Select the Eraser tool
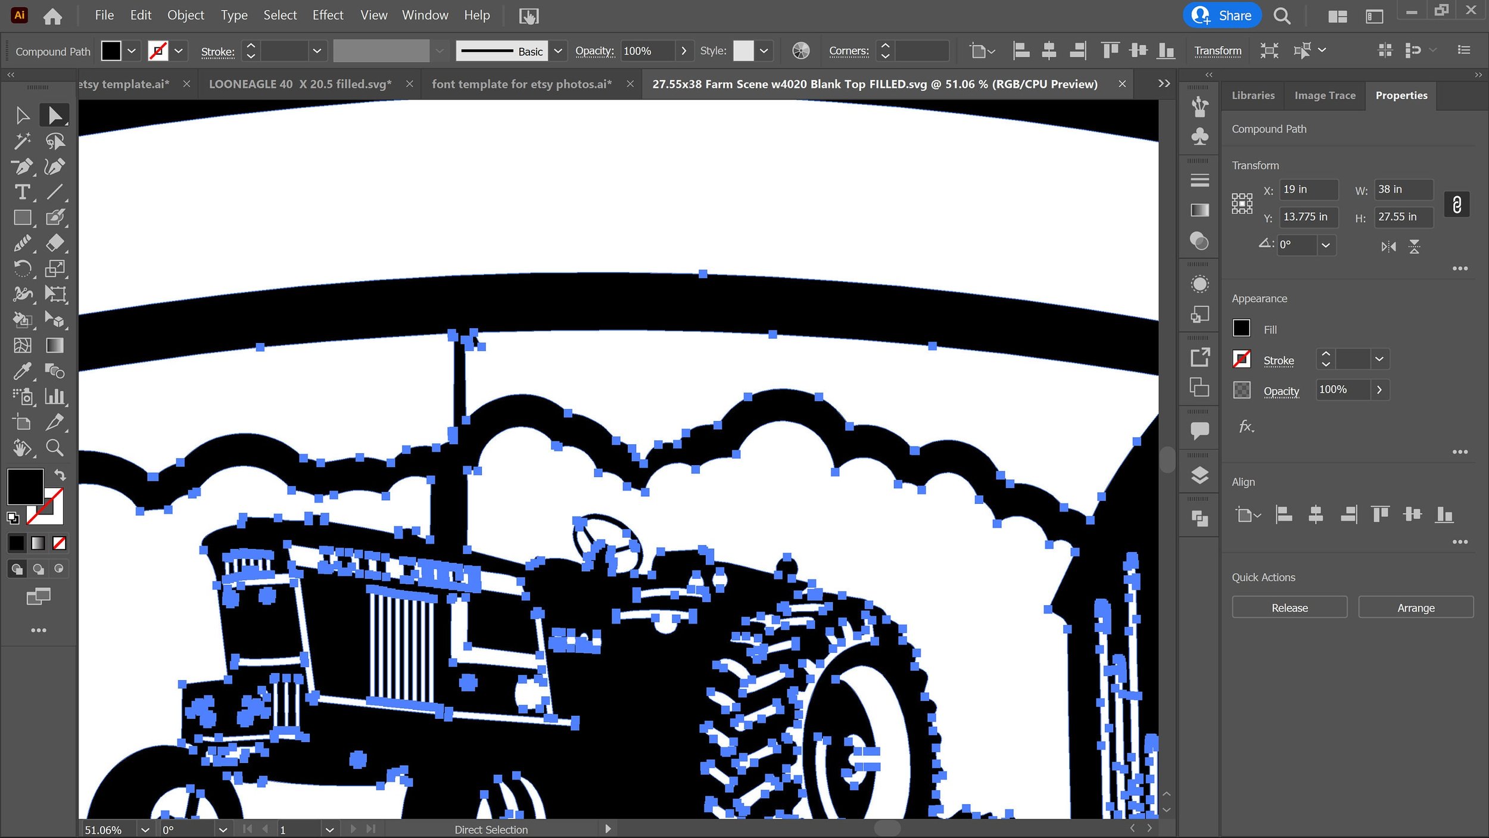 (x=54, y=243)
